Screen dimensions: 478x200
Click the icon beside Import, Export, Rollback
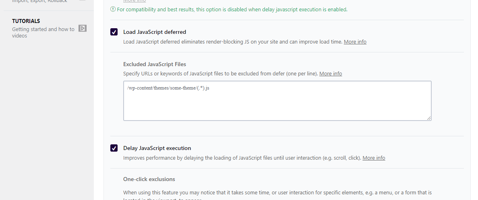83,1
